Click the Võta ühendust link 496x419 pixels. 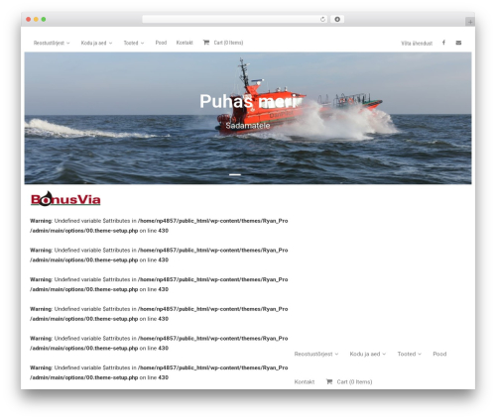pyautogui.click(x=417, y=43)
